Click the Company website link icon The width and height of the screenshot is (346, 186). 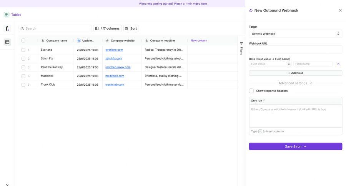[107, 41]
